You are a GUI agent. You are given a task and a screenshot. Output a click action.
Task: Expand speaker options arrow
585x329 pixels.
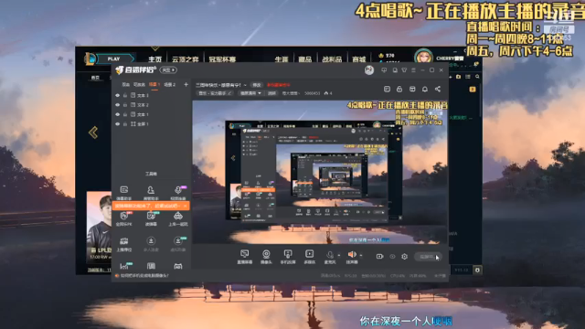click(361, 256)
